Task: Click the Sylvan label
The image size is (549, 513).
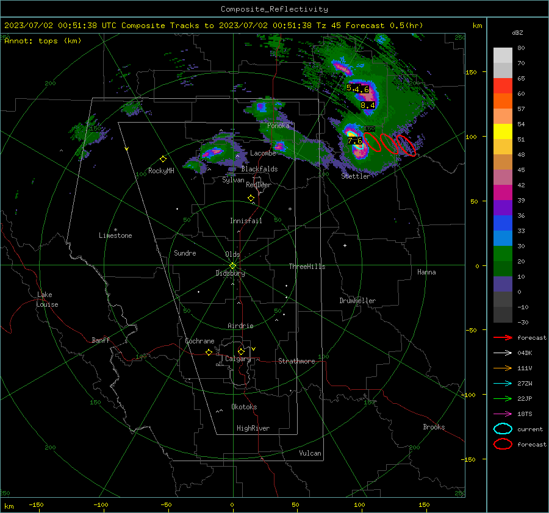Action: click(233, 180)
